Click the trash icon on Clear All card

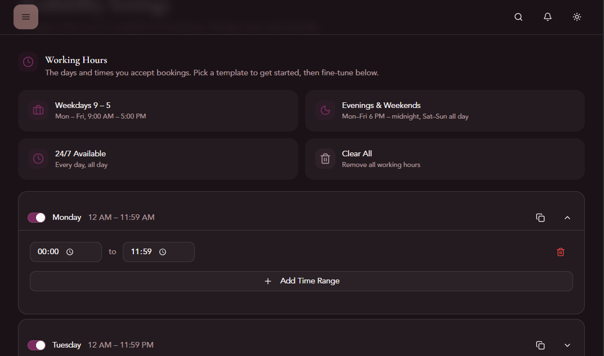coord(325,159)
